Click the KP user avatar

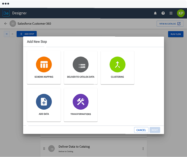tap(181, 13)
